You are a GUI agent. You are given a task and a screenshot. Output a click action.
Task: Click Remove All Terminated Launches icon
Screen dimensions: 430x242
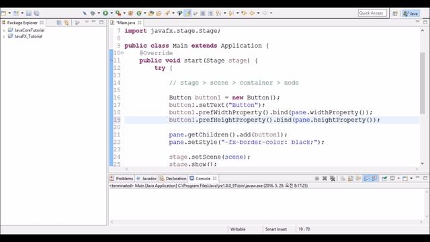point(333,179)
